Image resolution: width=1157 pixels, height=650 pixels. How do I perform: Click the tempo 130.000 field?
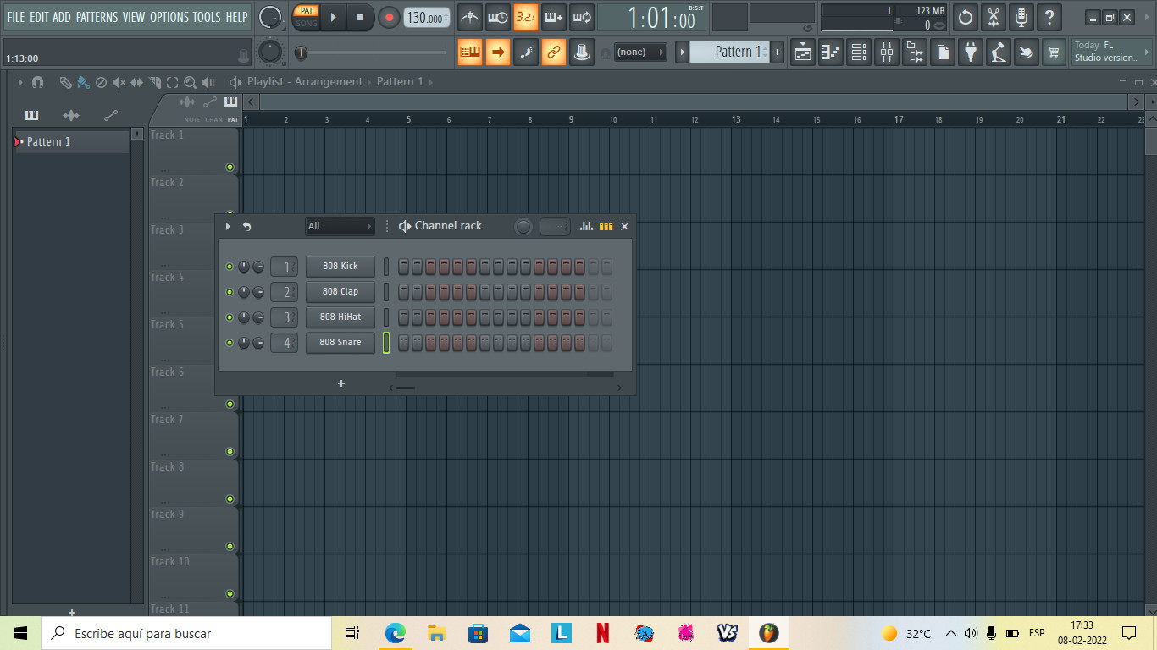425,18
